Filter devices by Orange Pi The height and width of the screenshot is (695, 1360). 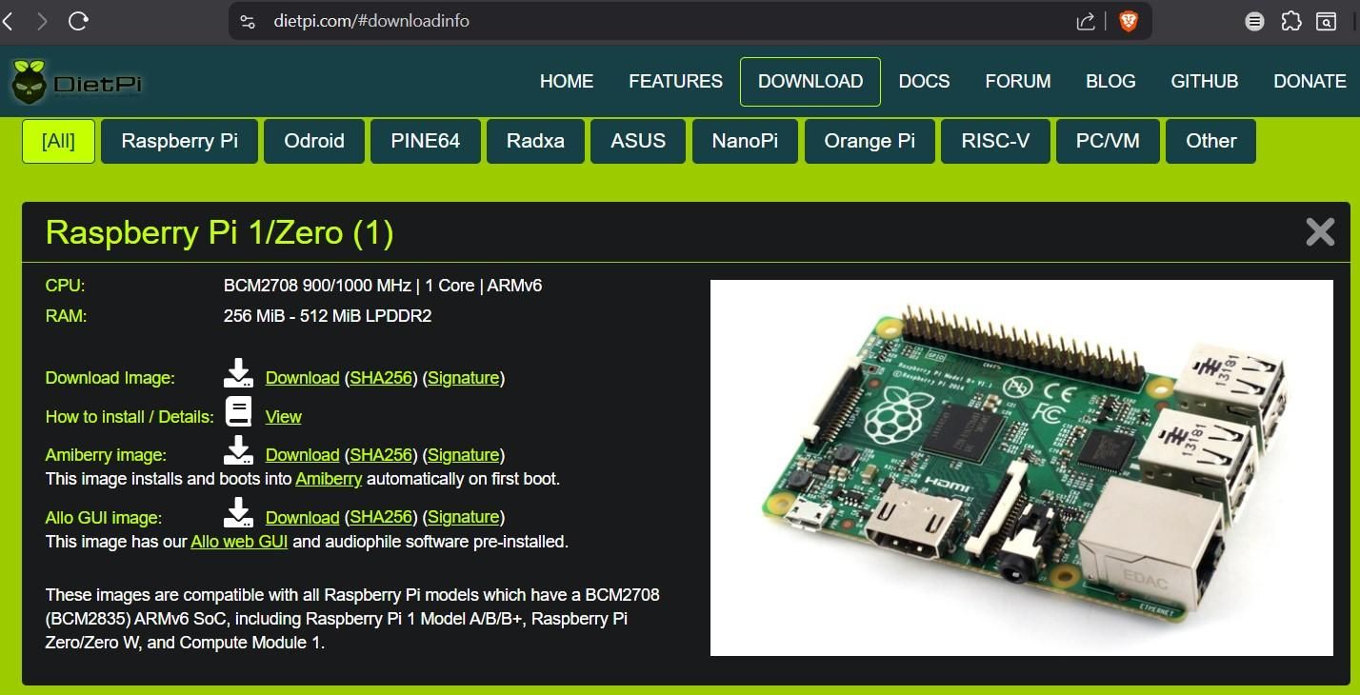click(x=870, y=141)
